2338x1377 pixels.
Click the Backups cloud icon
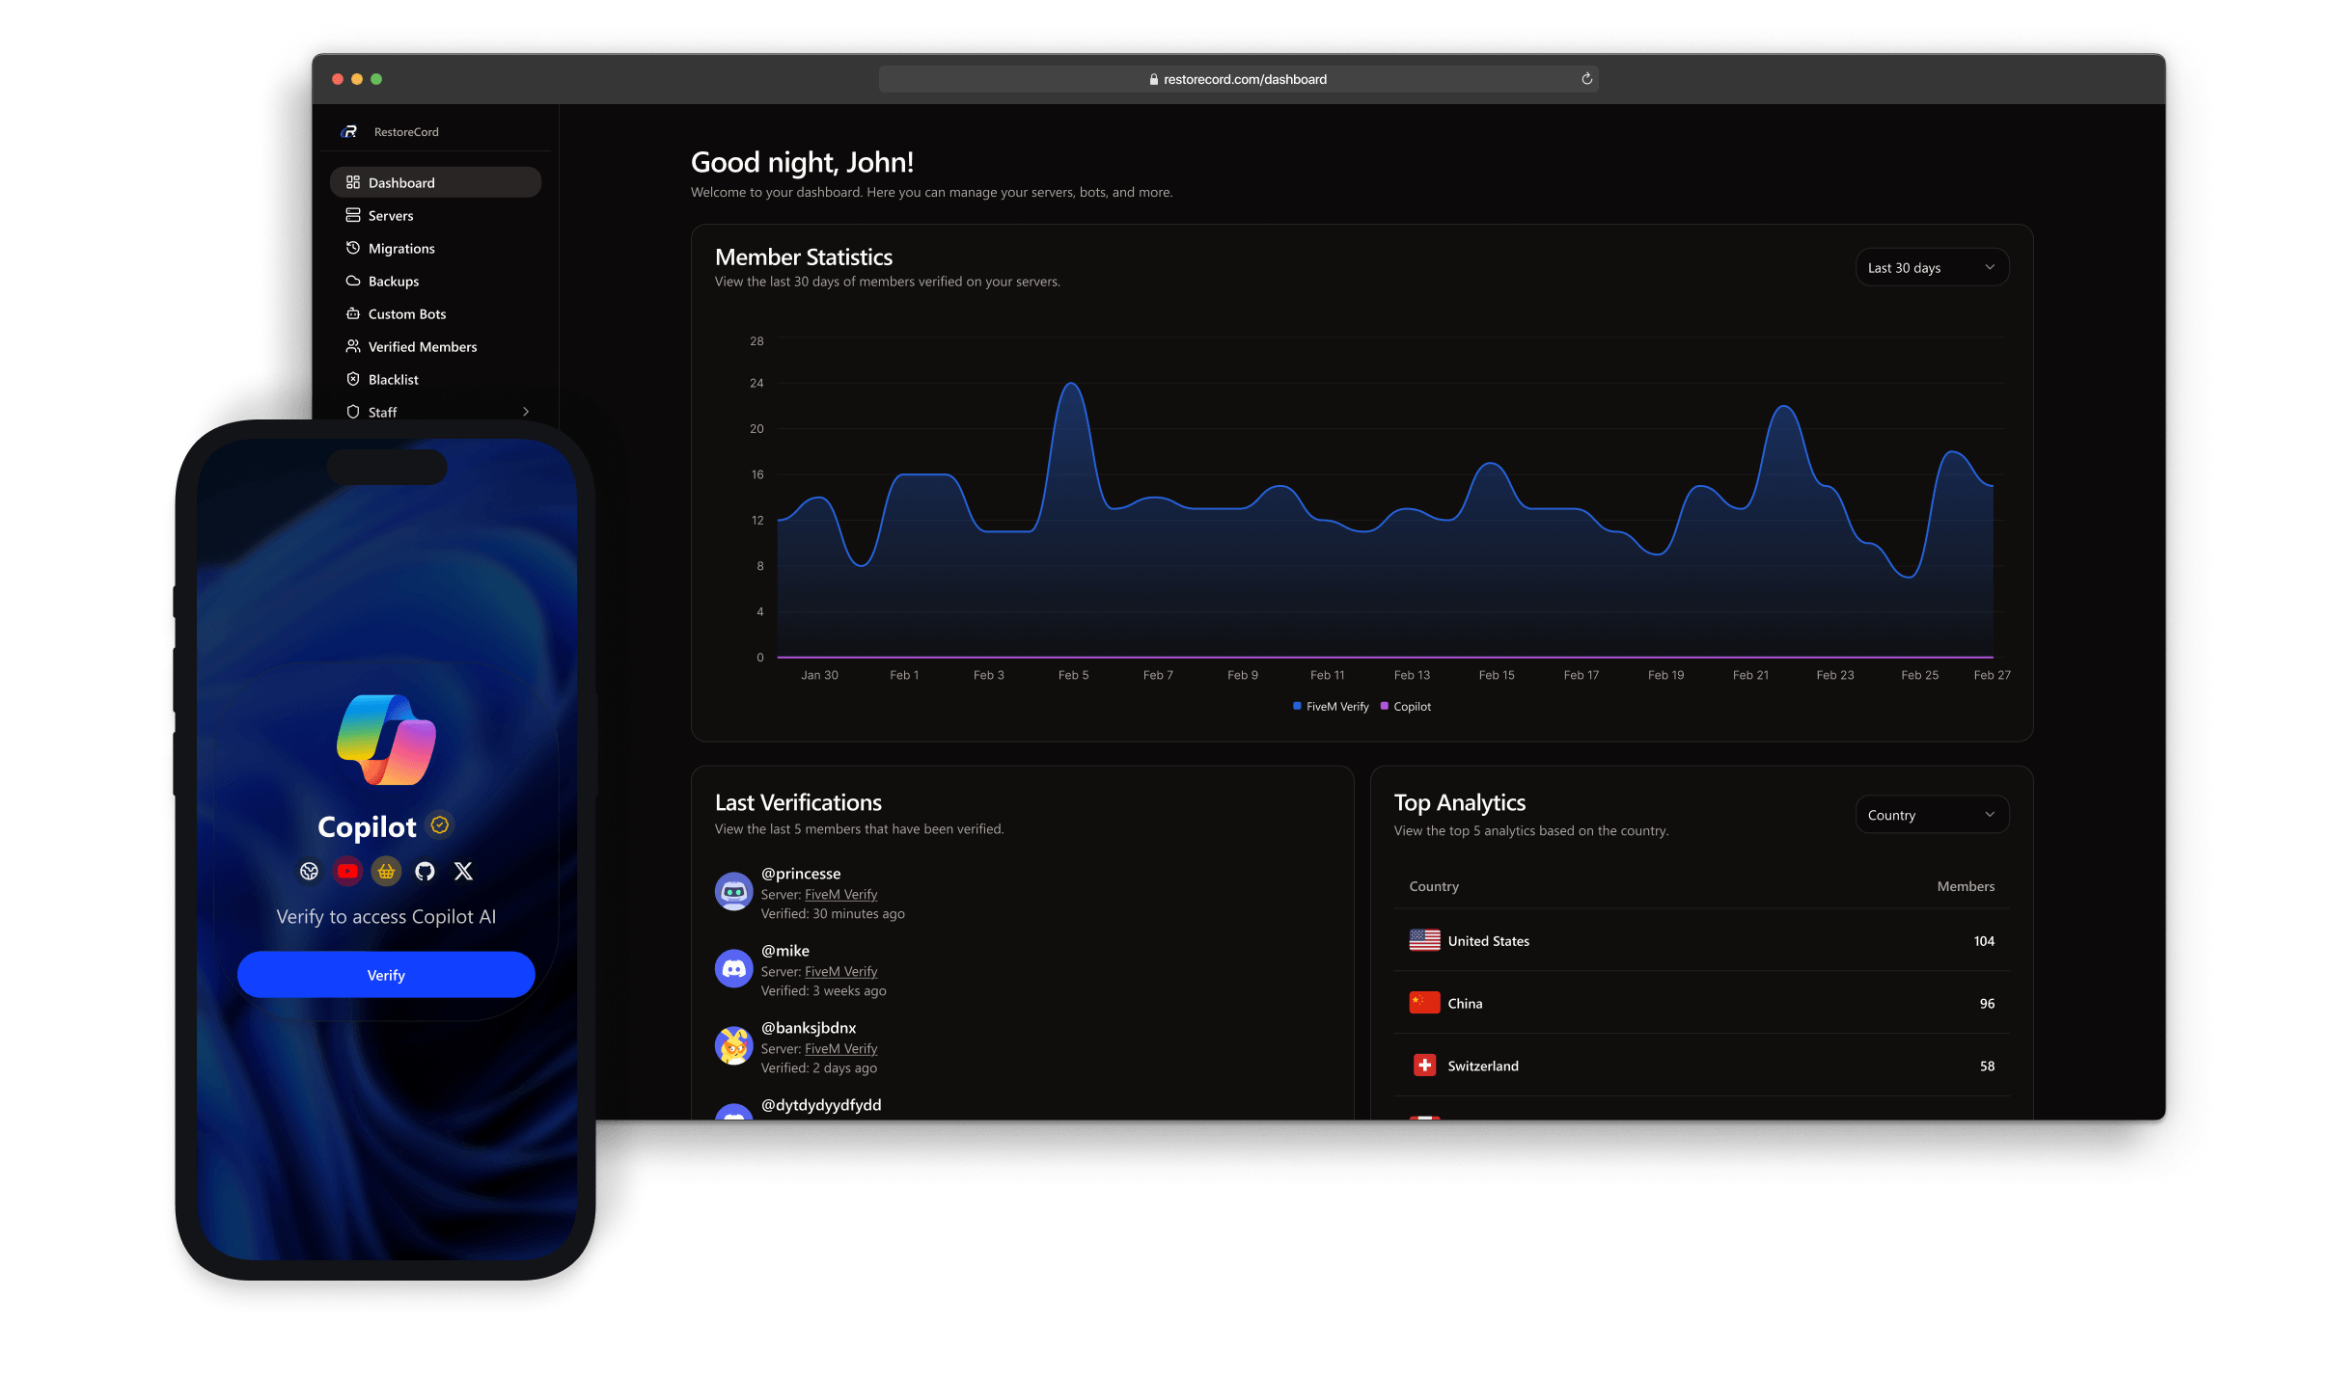[x=353, y=281]
